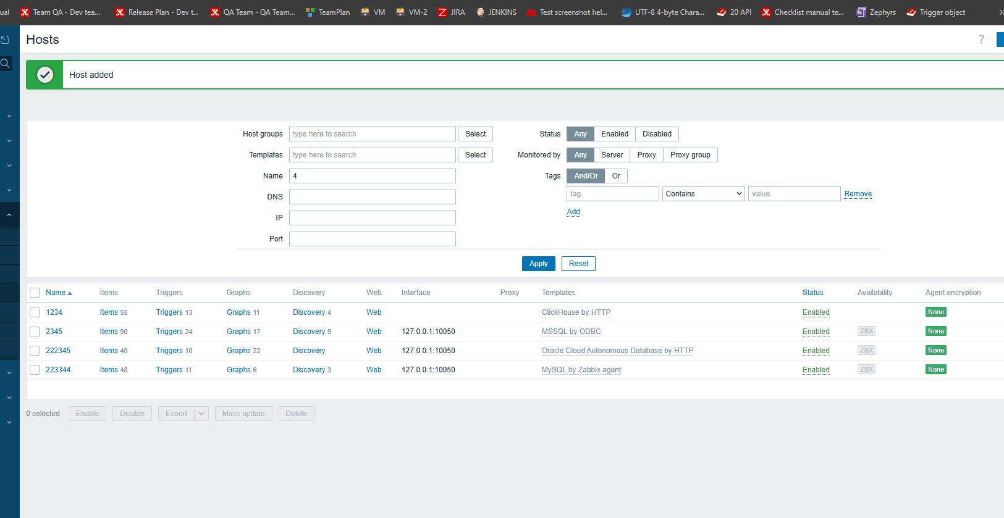Open the JIRA bookmark
This screenshot has width=1004, height=518.
451,12
